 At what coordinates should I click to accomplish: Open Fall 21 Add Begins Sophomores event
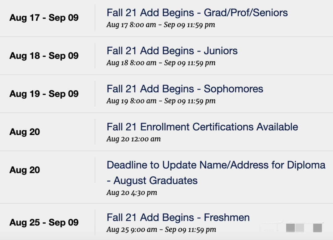point(185,89)
